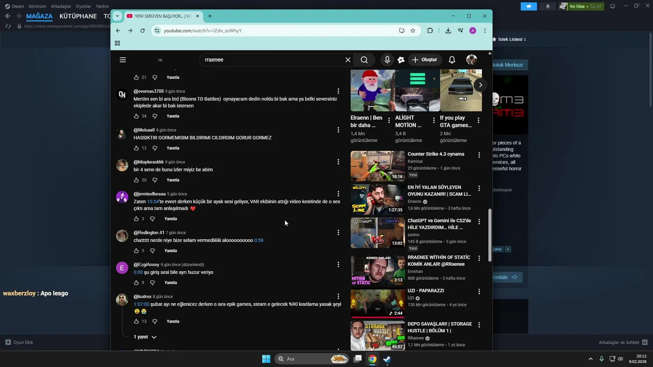Open Arkadaşlar ve Sohbet in Steam

[623, 343]
